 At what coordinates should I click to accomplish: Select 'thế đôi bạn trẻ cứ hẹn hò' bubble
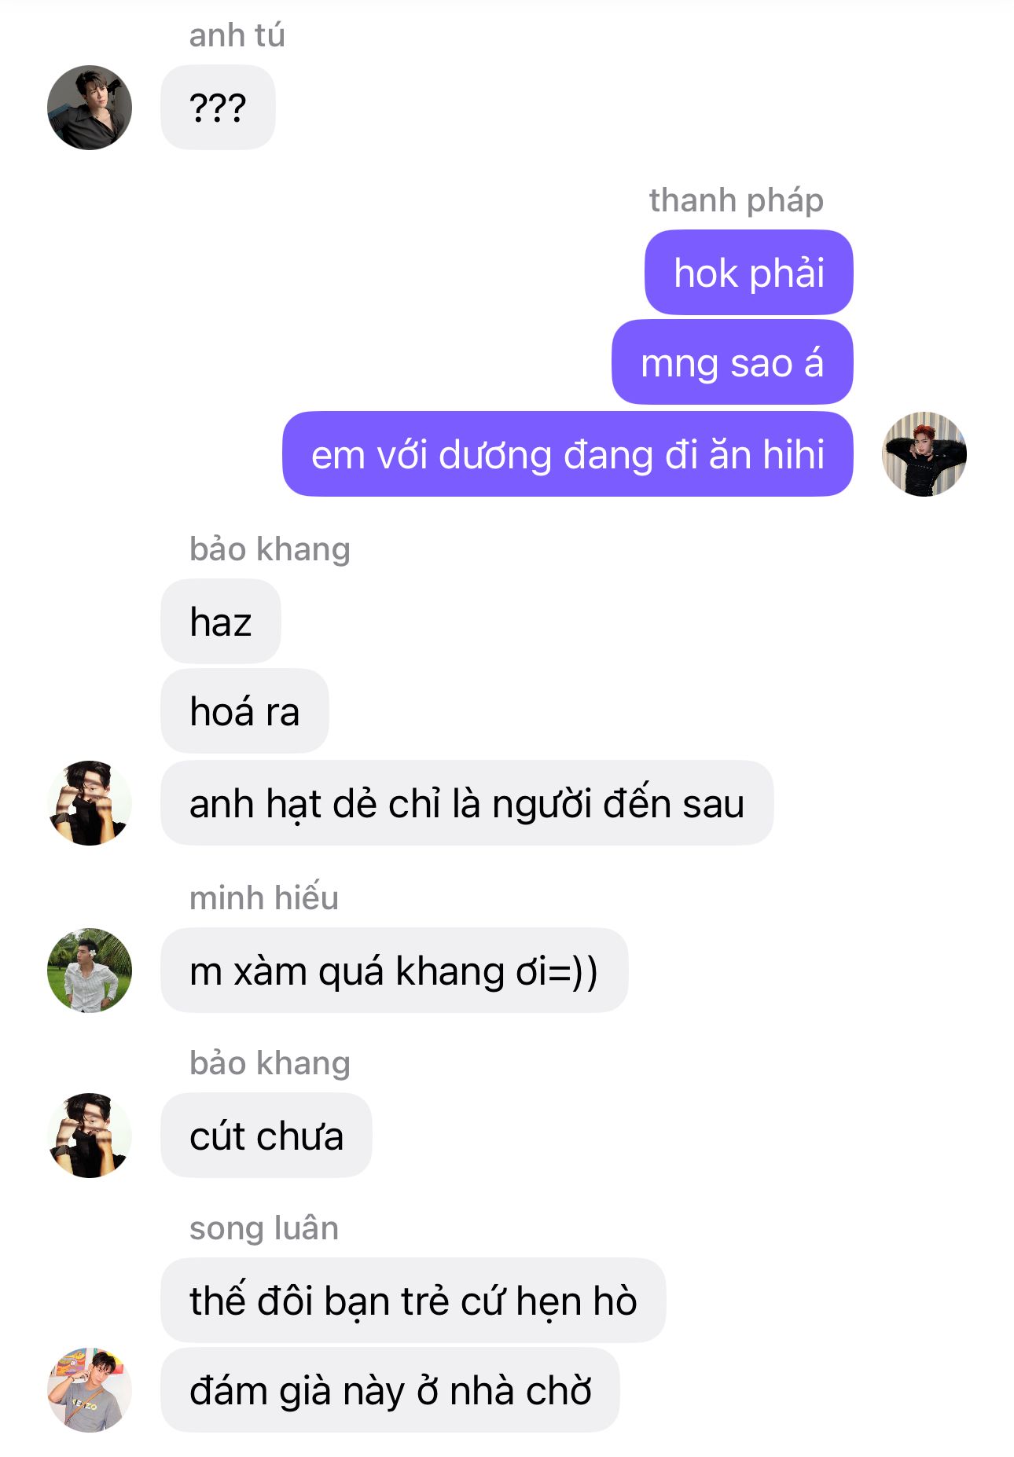(x=413, y=1301)
